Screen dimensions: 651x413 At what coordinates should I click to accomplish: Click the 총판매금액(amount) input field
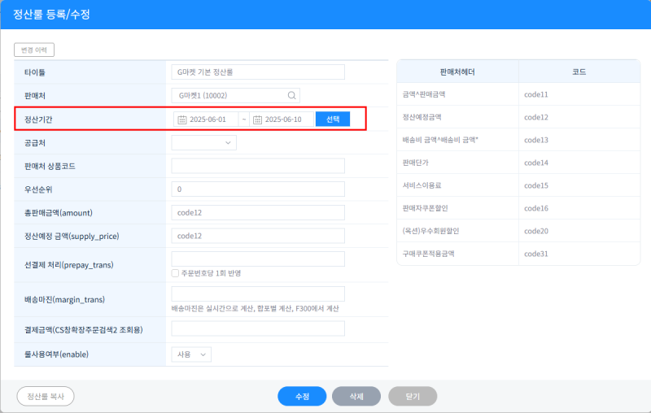click(258, 213)
